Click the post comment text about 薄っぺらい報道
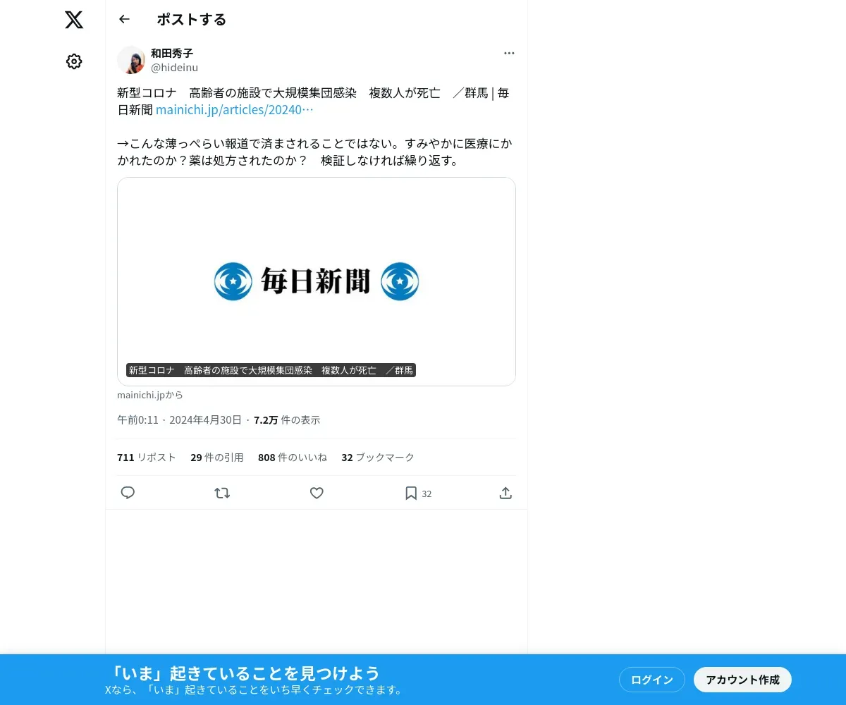This screenshot has height=705, width=846. tap(315, 152)
